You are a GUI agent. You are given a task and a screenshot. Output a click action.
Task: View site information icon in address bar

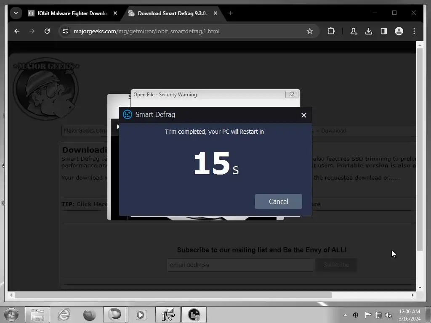pos(65,31)
